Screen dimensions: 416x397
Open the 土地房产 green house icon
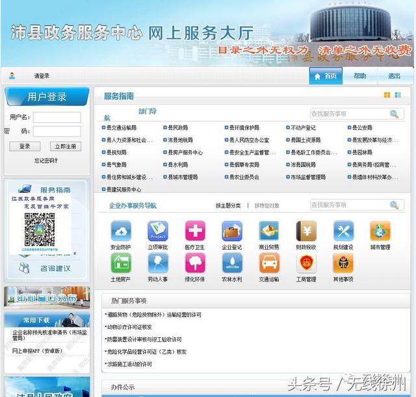click(x=121, y=263)
